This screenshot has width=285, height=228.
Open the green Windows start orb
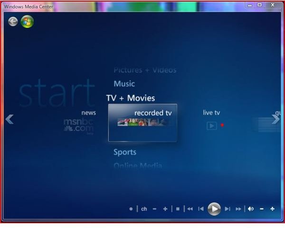27,22
